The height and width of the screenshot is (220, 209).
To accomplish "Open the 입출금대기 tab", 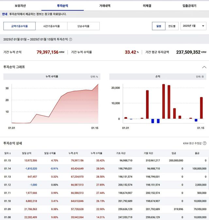I will coord(189,6).
